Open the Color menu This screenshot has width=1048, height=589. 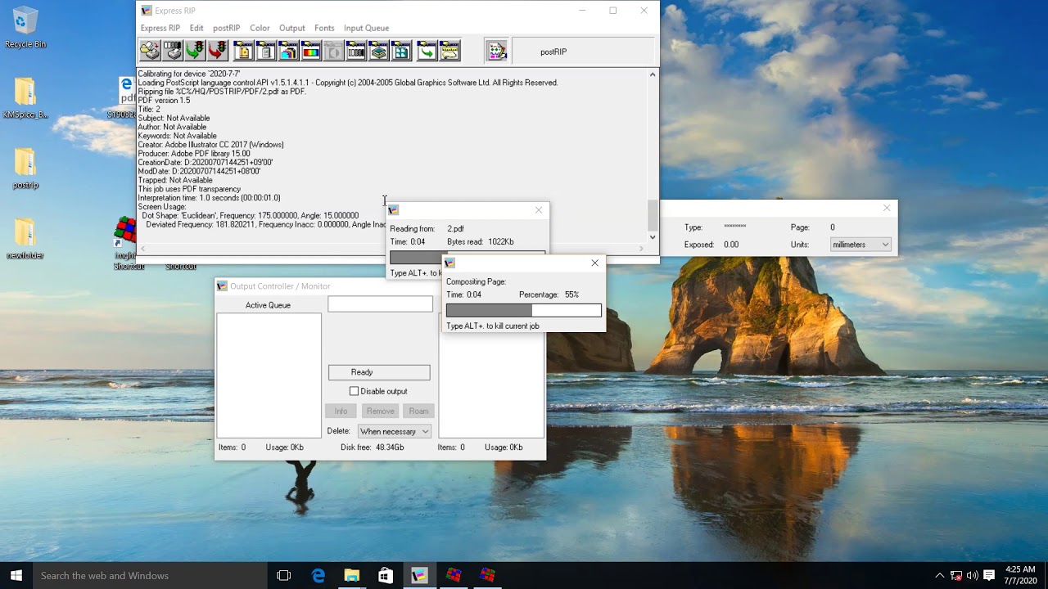point(260,28)
